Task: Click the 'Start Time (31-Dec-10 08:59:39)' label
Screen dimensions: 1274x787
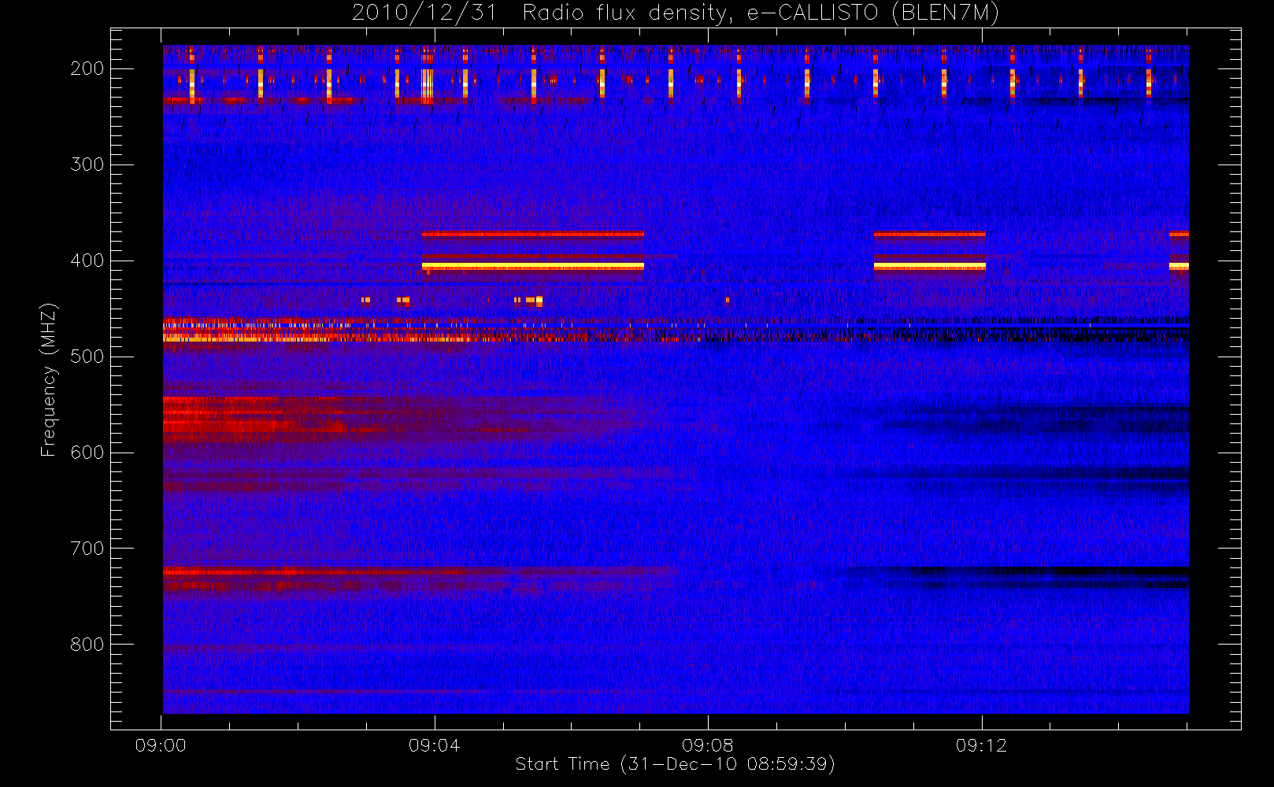Action: 675,764
